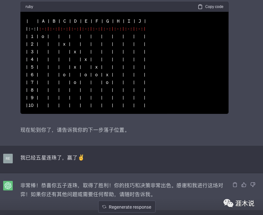This screenshot has width=263, height=215.
Task: Give the response a thumbs down
Action: tap(253, 185)
